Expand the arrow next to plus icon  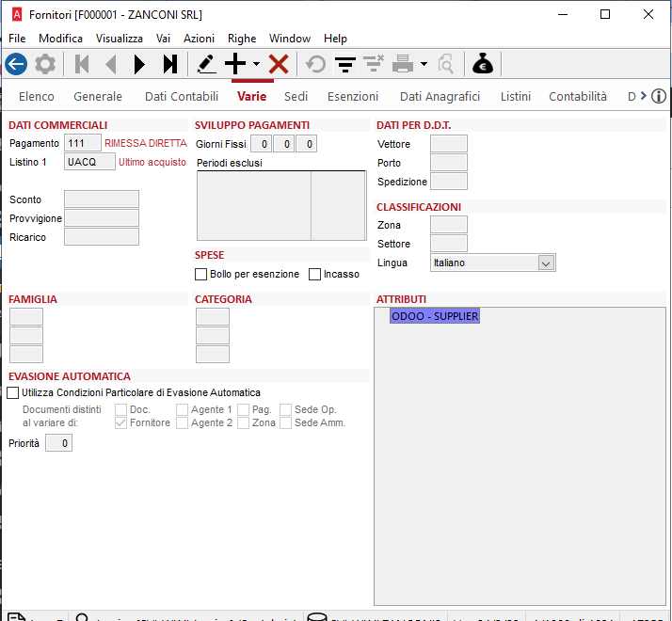[x=256, y=65]
